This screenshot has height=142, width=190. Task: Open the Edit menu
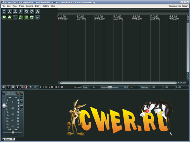pyautogui.click(x=8, y=6)
